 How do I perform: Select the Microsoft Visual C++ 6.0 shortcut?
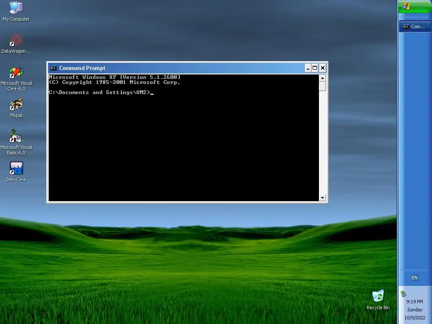coord(16,79)
